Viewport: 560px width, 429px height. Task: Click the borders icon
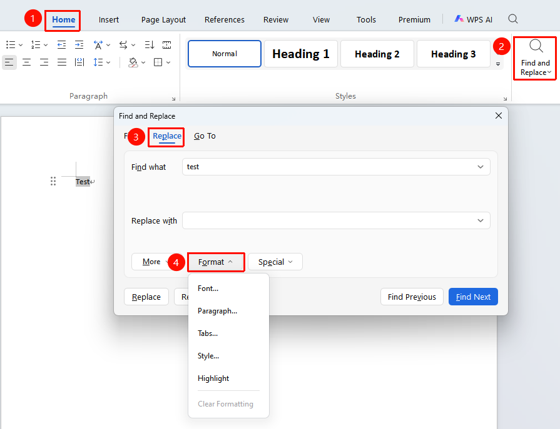point(158,62)
